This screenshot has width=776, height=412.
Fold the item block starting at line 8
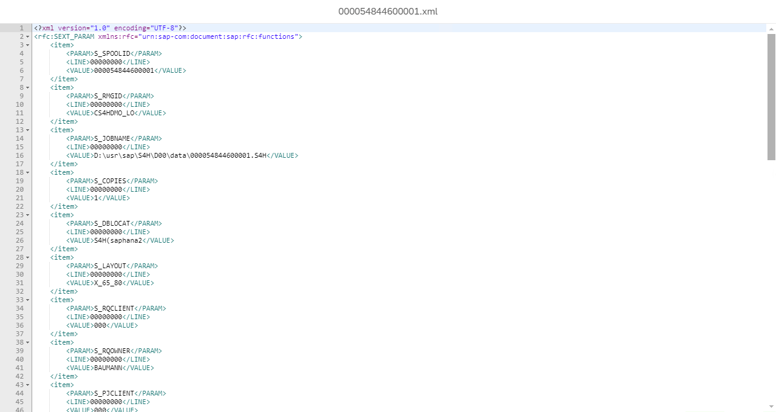coord(27,87)
